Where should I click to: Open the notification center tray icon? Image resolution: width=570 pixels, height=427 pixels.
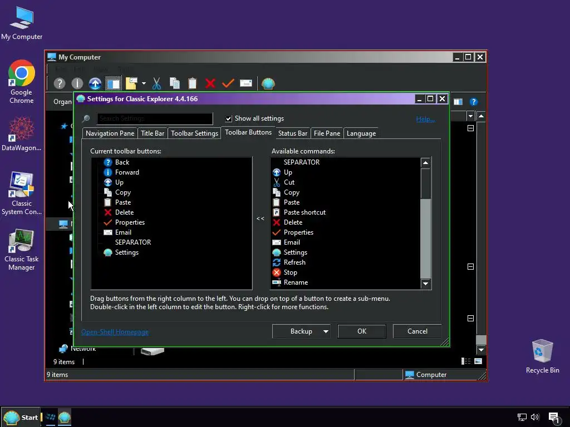[x=554, y=418]
